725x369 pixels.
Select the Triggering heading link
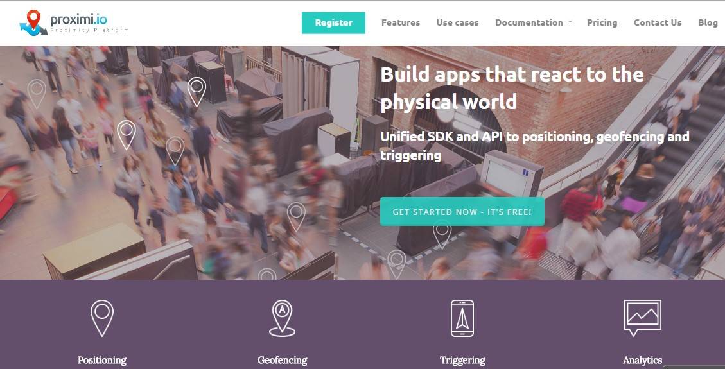click(x=462, y=360)
